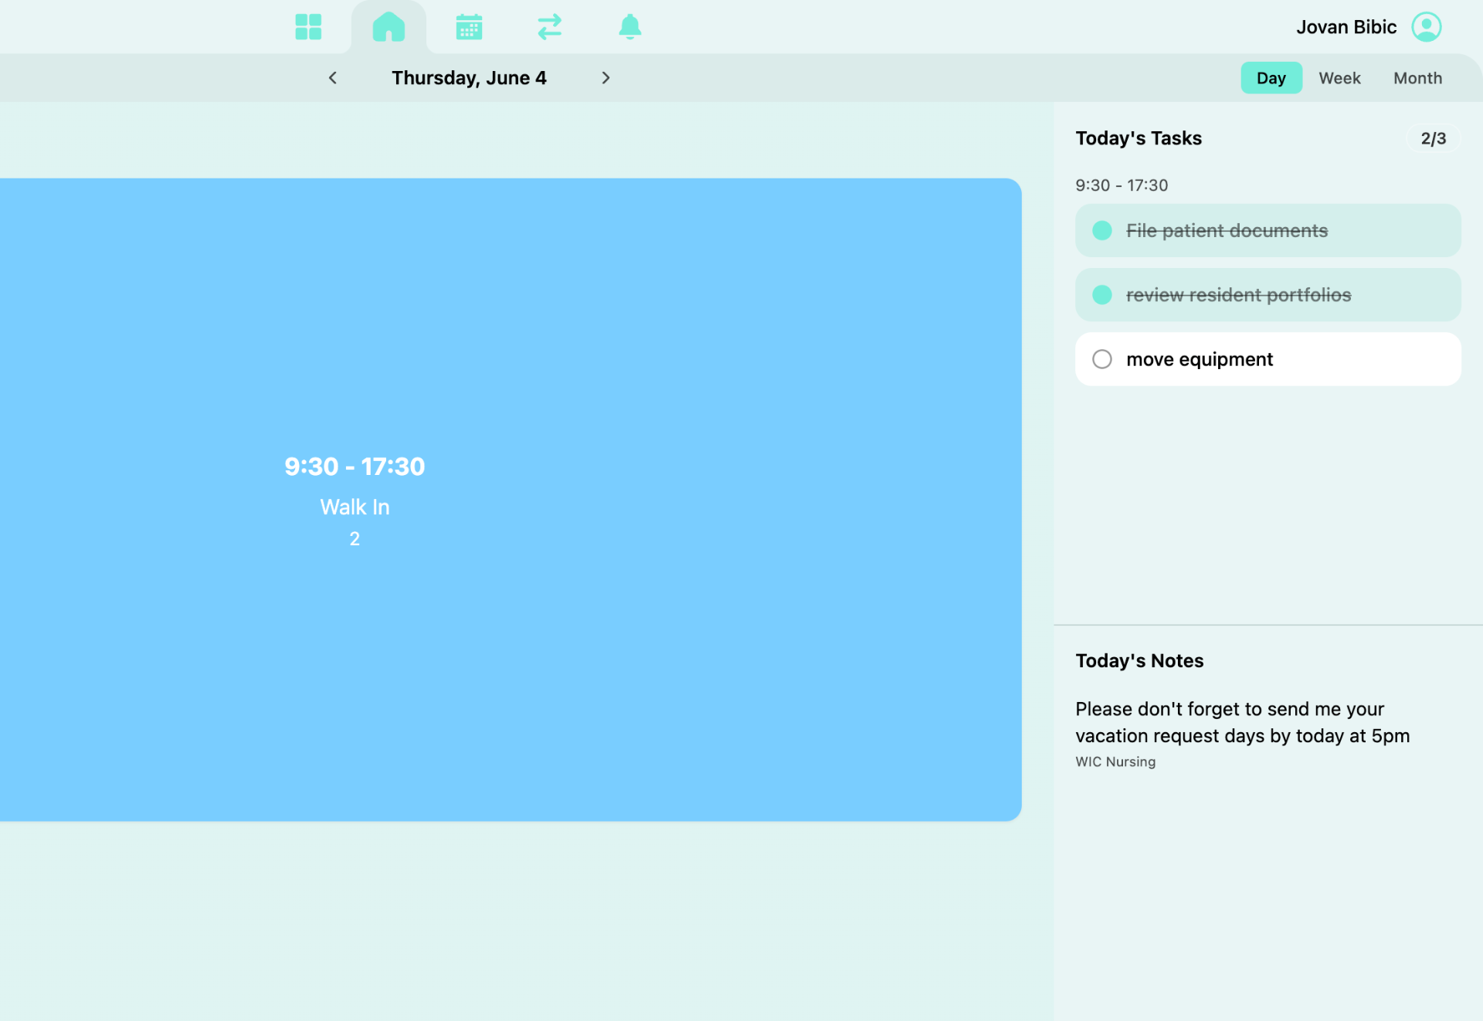Switch to Day view
Viewport: 1483px width, 1021px height.
click(1271, 78)
